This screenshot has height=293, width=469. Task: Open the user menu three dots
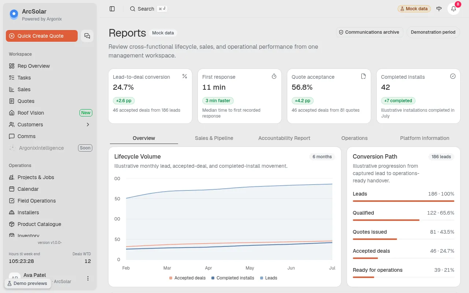point(88,278)
